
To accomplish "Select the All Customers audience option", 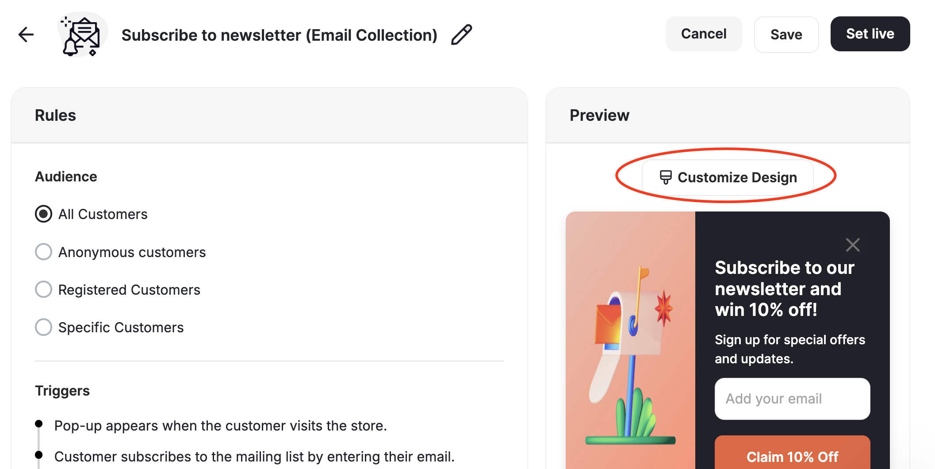I will (43, 214).
